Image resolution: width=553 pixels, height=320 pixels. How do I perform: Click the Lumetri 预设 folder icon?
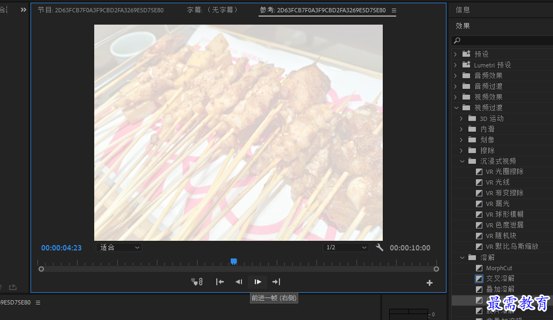466,65
